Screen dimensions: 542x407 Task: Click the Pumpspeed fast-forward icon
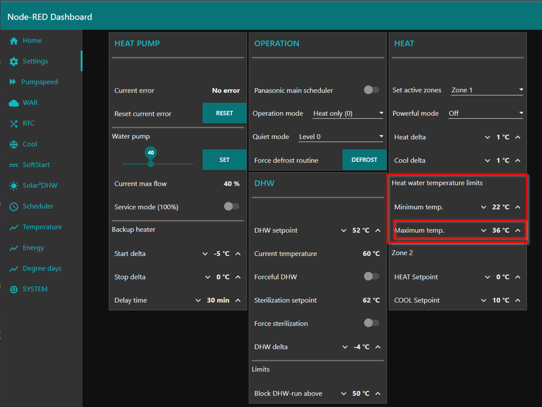14,82
